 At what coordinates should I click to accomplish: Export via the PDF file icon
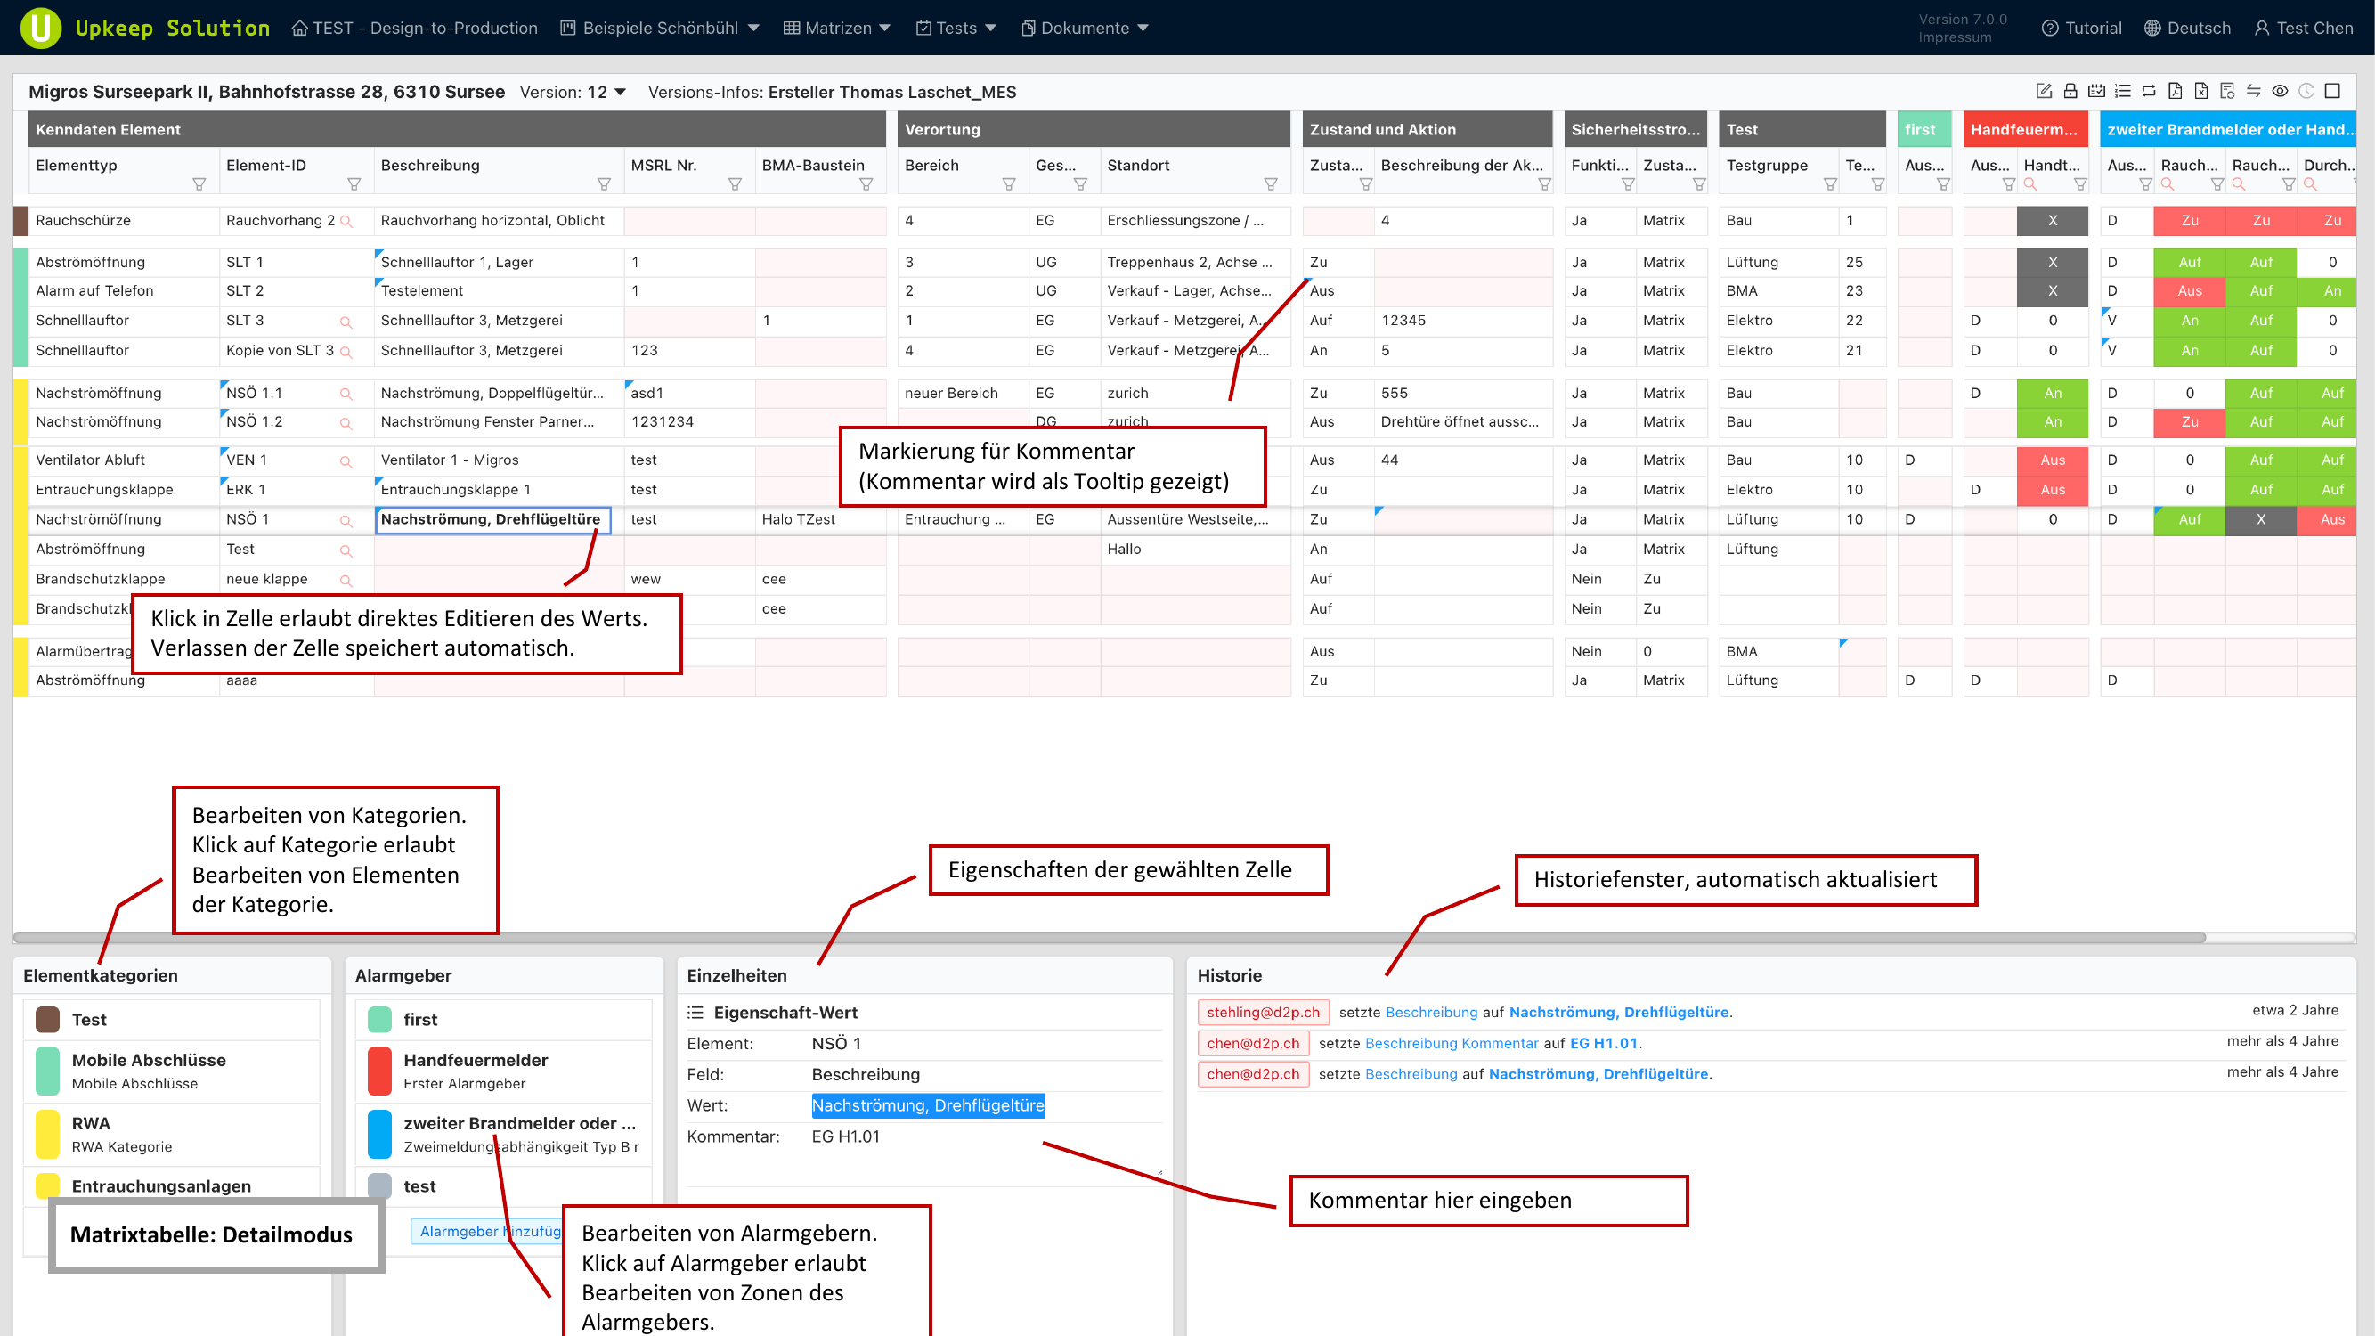point(2175,91)
